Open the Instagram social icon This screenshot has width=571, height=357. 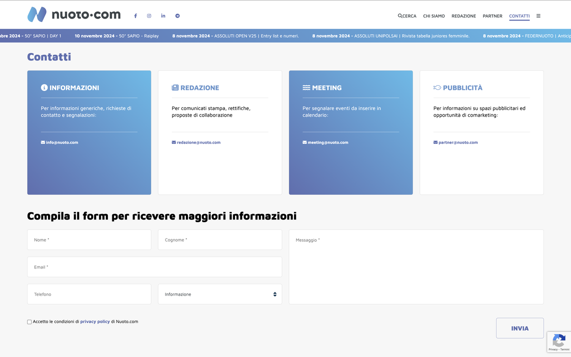pyautogui.click(x=149, y=16)
